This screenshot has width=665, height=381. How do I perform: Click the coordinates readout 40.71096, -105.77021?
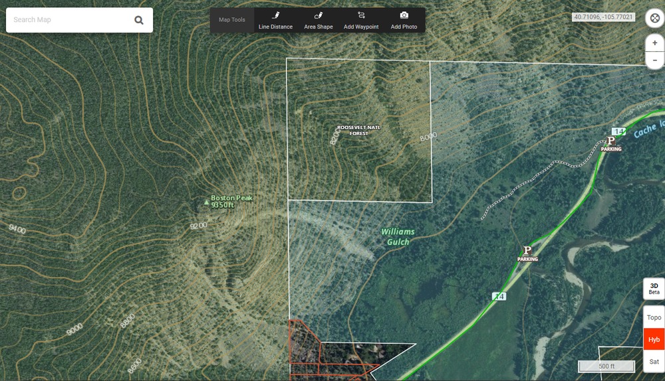(x=604, y=17)
